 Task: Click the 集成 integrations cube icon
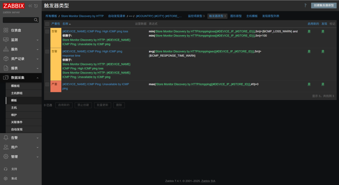(6, 178)
